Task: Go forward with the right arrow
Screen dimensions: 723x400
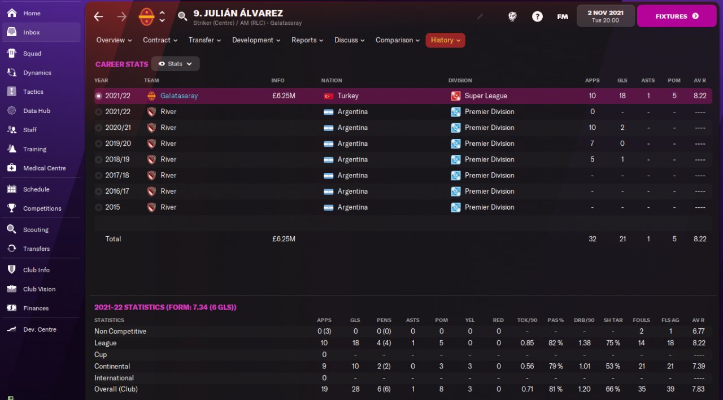Action: pyautogui.click(x=121, y=16)
